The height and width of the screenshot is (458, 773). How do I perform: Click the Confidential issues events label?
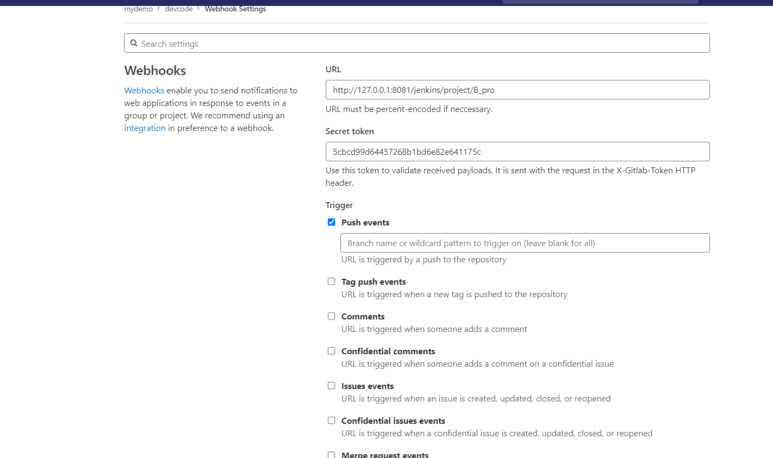click(393, 421)
